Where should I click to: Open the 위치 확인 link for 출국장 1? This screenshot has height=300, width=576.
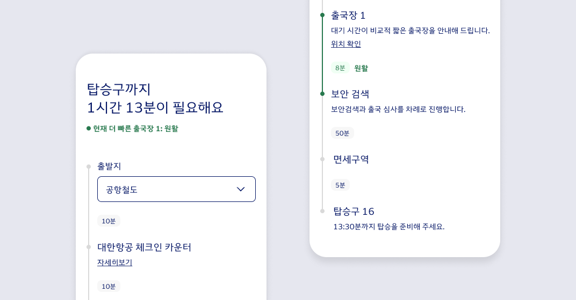point(345,44)
